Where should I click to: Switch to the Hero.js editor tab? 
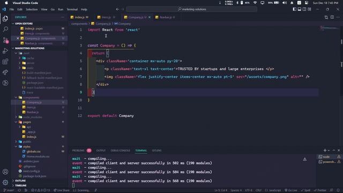pyautogui.click(x=106, y=17)
